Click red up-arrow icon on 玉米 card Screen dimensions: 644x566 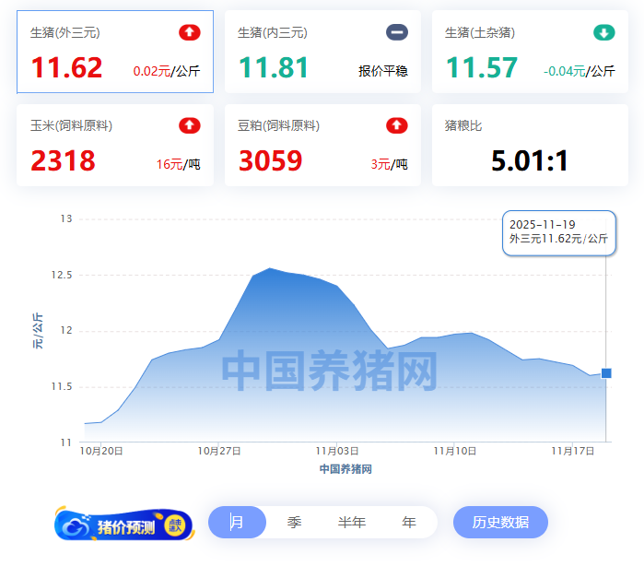tap(189, 125)
